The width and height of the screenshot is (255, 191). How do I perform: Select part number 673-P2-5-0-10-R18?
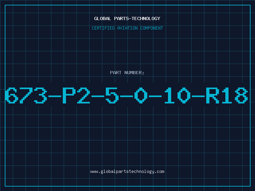point(127,95)
